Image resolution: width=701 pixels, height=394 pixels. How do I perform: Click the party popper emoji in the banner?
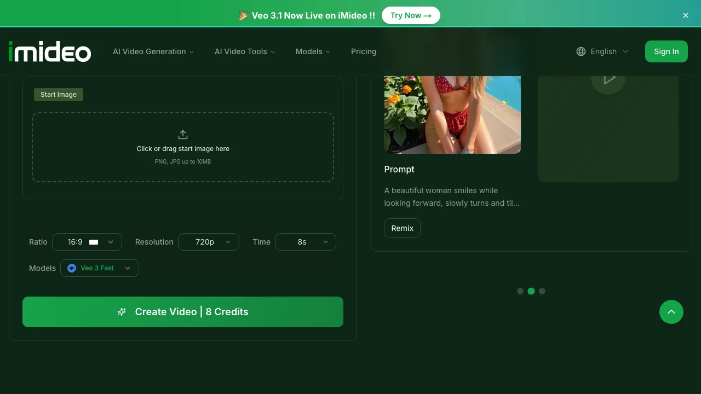pyautogui.click(x=243, y=15)
